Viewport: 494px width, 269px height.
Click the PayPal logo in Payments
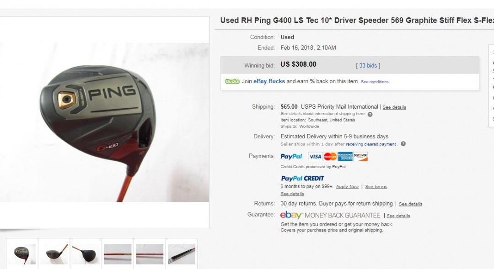pyautogui.click(x=291, y=156)
